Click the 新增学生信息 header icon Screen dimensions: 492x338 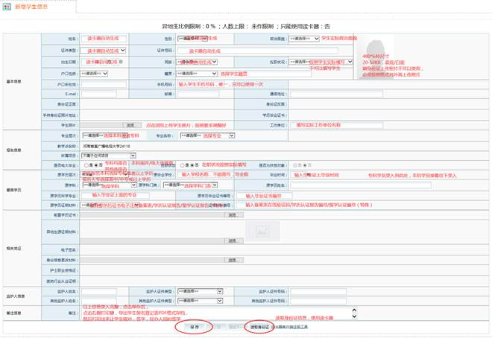[7, 7]
